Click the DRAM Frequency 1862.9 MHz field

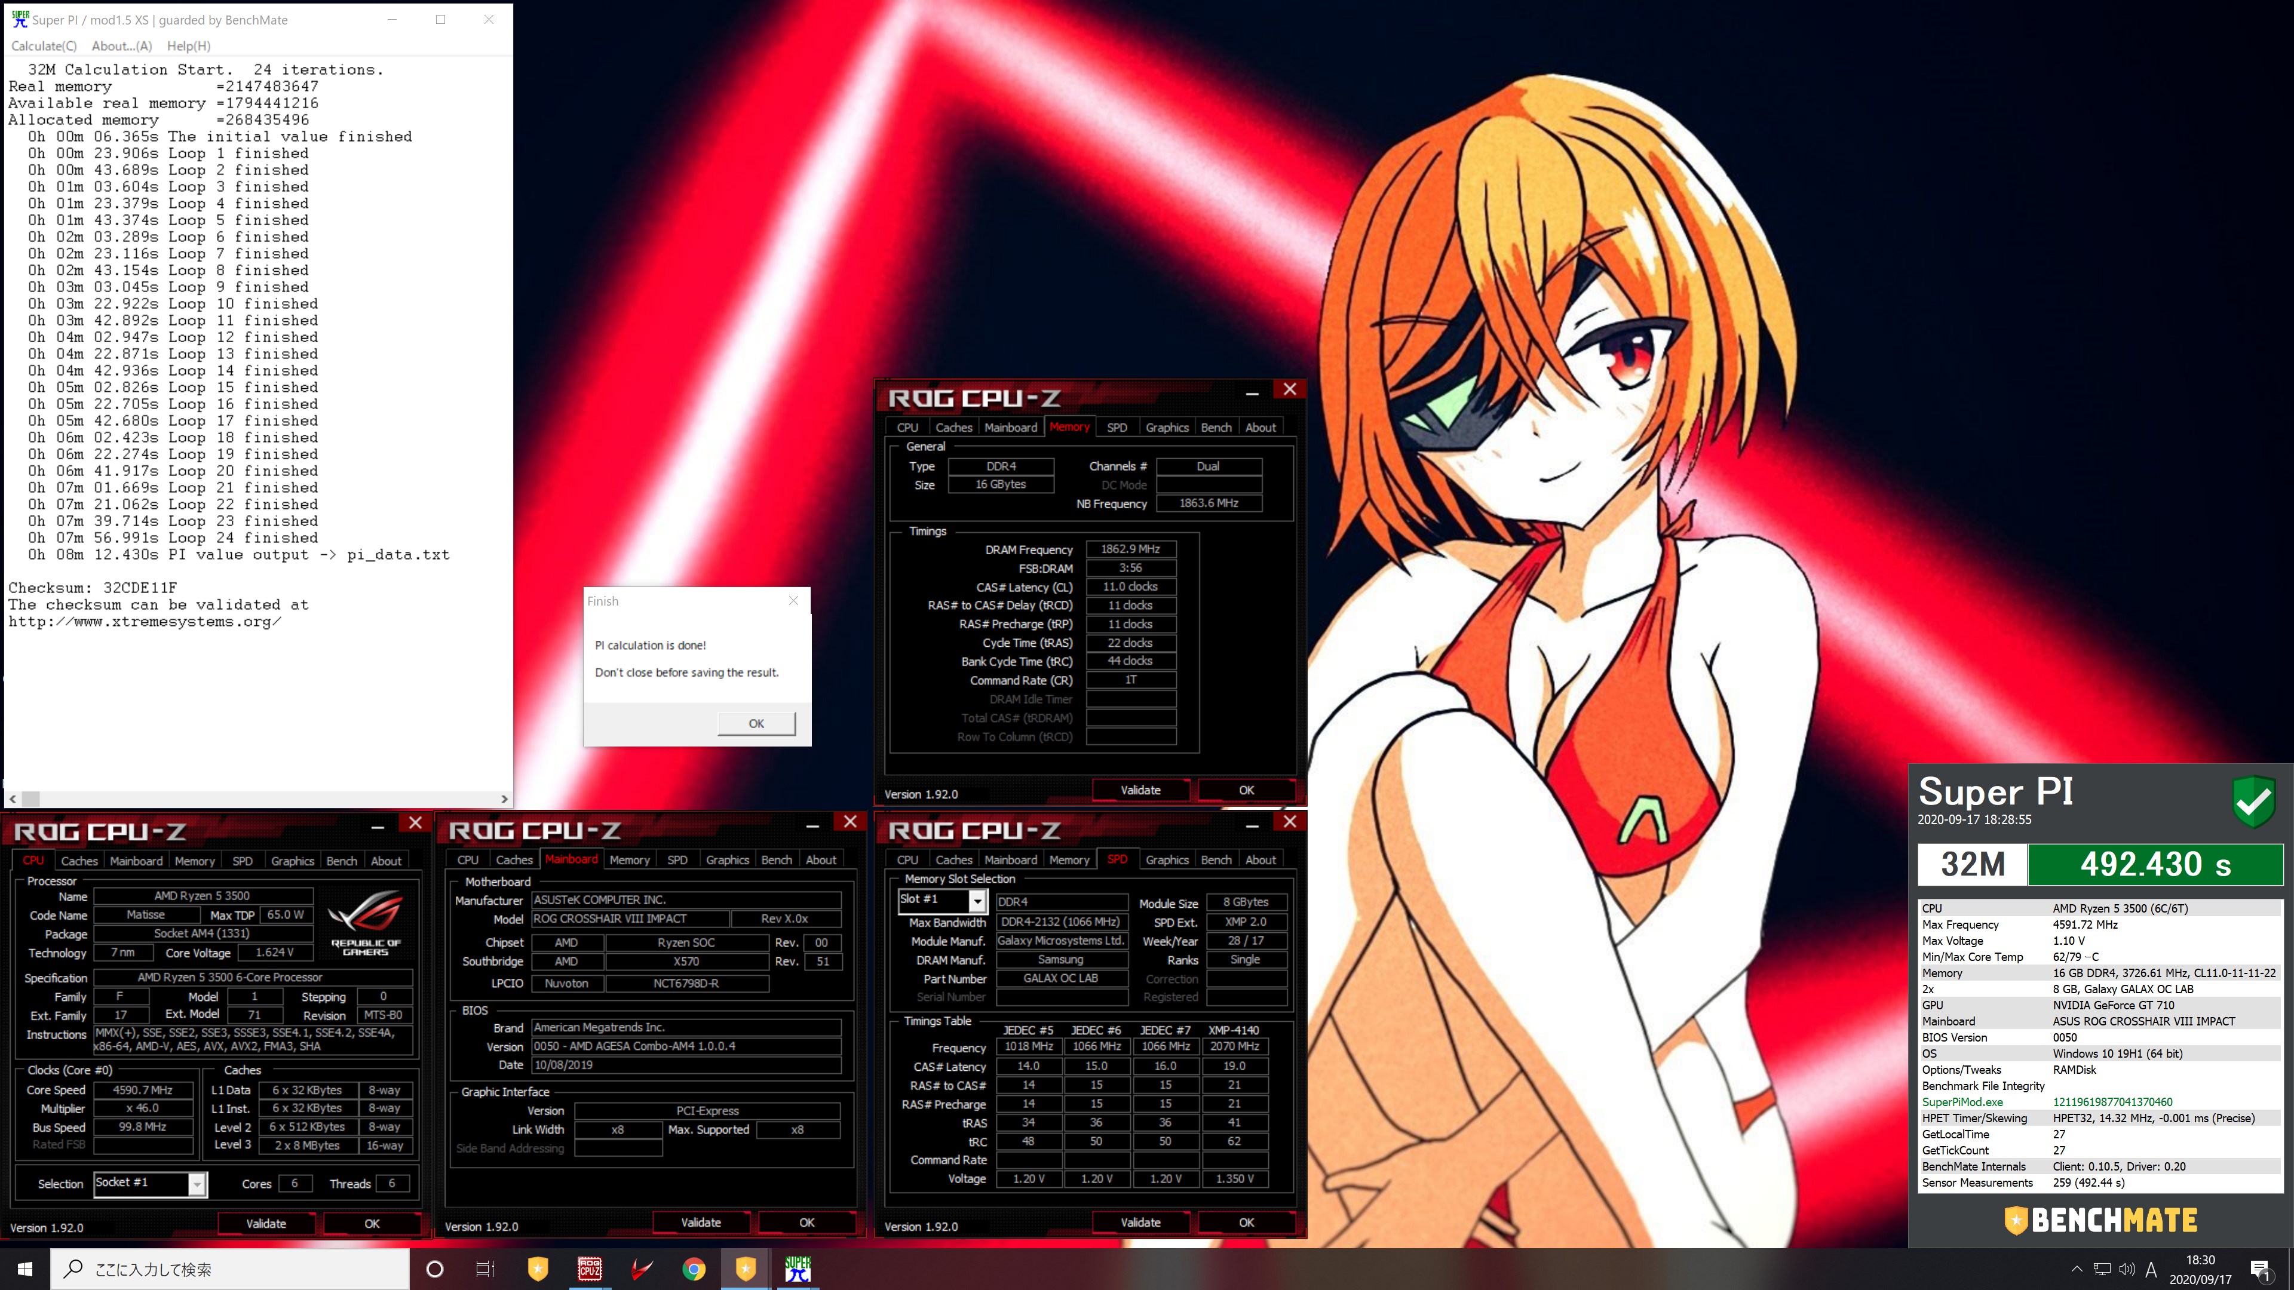pos(1130,549)
